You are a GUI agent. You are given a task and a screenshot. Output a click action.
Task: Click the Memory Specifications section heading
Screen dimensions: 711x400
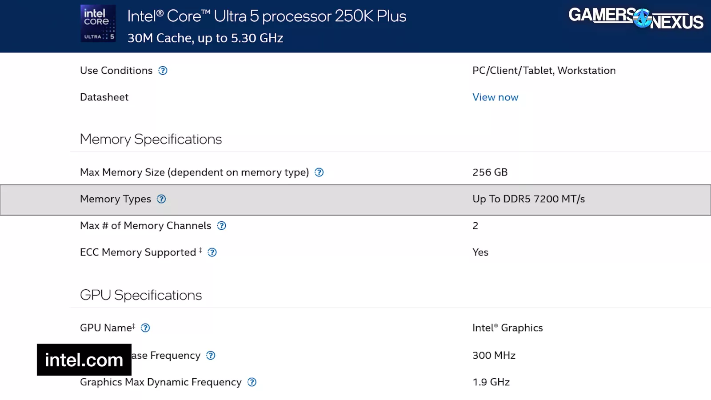pyautogui.click(x=151, y=139)
